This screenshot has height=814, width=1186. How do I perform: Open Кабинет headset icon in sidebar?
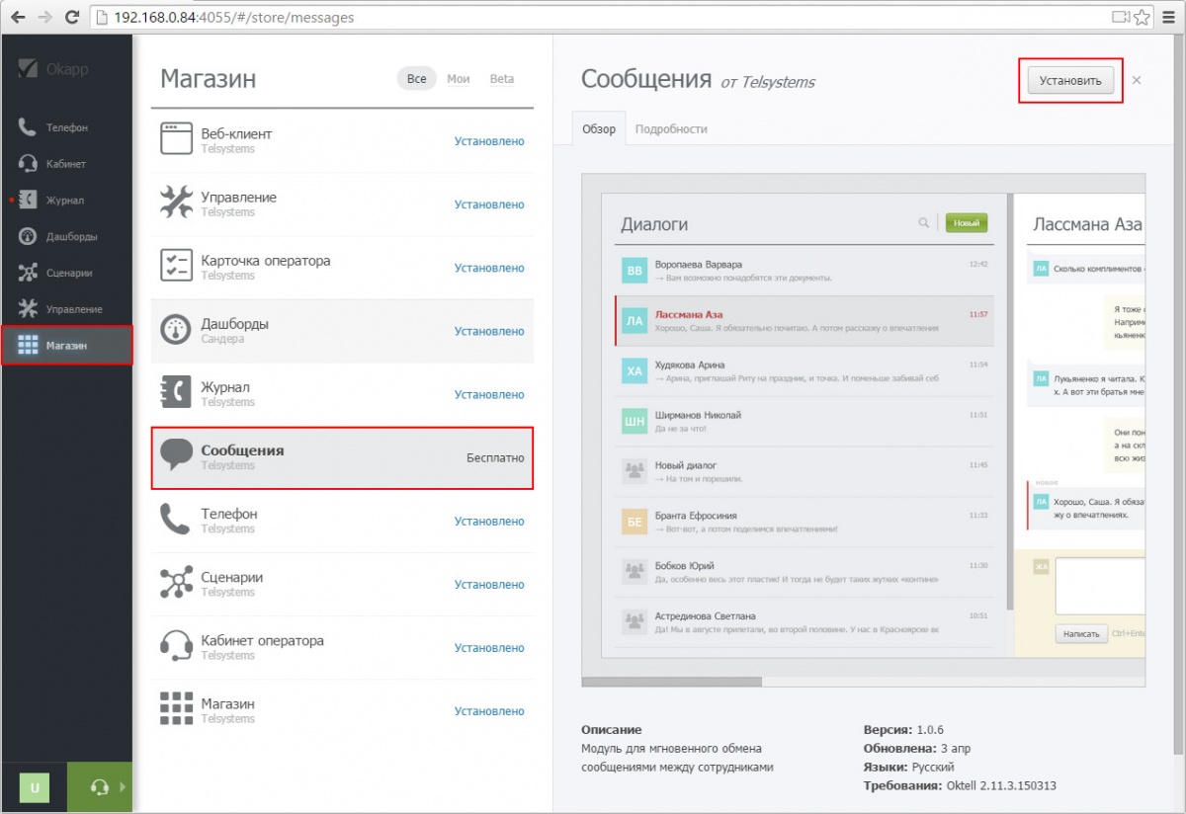pyautogui.click(x=29, y=164)
